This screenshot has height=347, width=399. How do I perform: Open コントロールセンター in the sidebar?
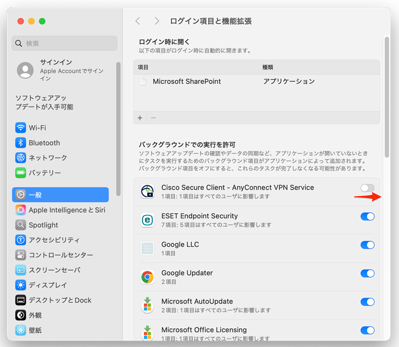pyautogui.click(x=60, y=255)
